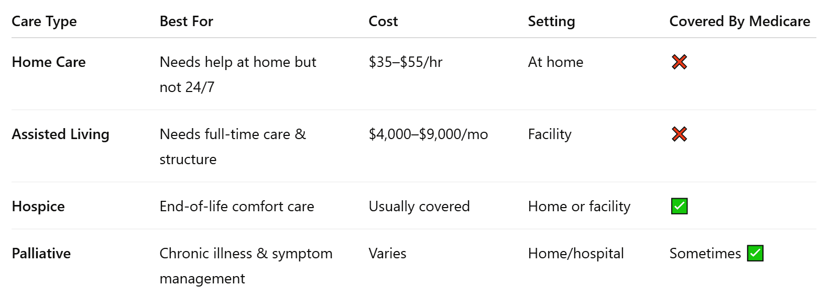Screen dimensions: 830x297
Task: Click the Sometimes text in Palliative row
Action: [705, 254]
